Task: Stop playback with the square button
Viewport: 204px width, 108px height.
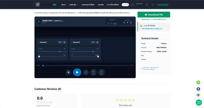Action: pyautogui.click(x=68, y=72)
